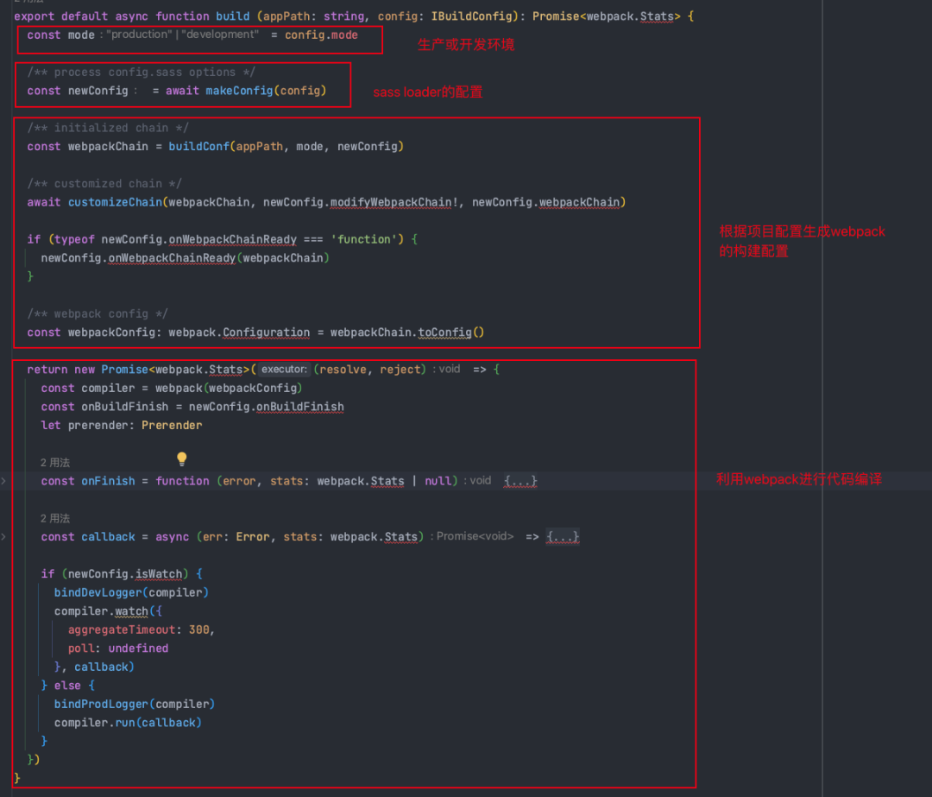The height and width of the screenshot is (797, 932).
Task: Click the '"production" | "development"' type hint
Action: [182, 34]
